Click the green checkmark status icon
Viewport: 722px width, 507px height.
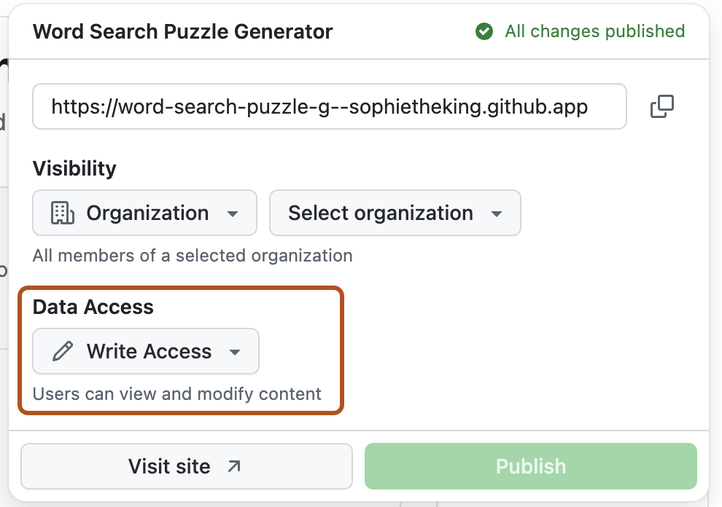[x=484, y=31]
